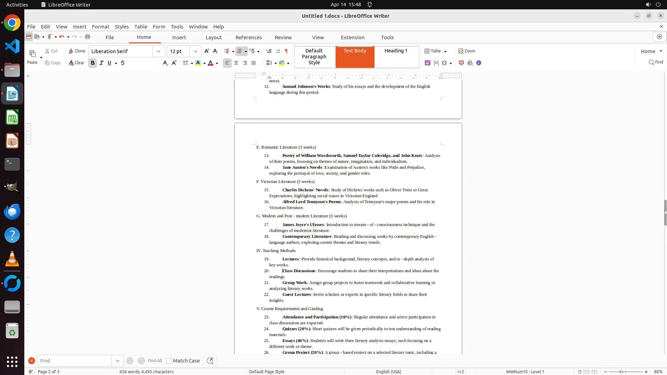Center align the paragraph
The width and height of the screenshot is (667, 375).
tap(236, 63)
